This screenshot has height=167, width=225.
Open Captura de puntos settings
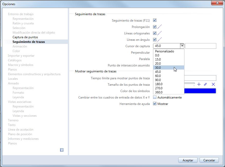click(25, 37)
